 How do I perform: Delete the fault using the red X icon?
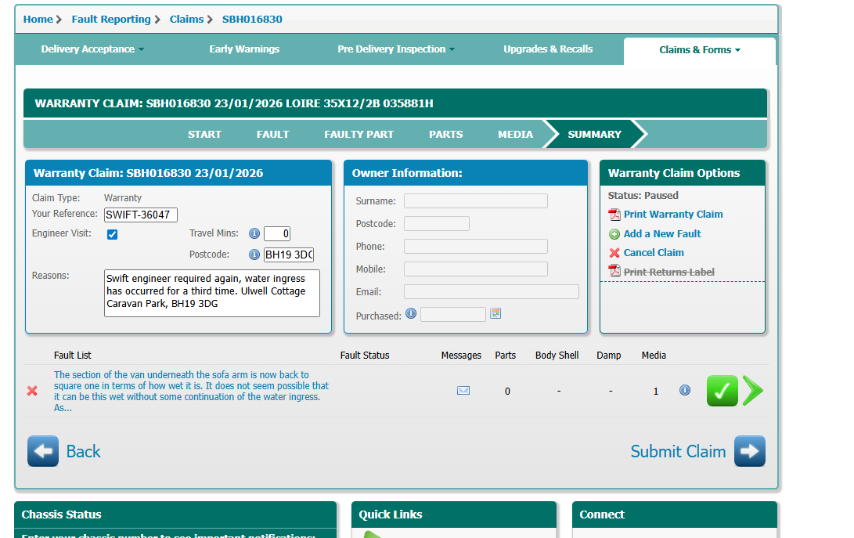pos(32,391)
